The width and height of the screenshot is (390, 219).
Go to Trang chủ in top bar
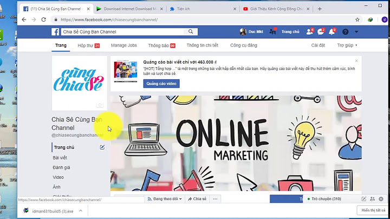[x=290, y=31]
